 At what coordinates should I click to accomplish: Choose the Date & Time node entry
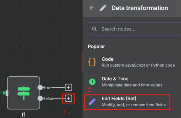[x=132, y=82]
